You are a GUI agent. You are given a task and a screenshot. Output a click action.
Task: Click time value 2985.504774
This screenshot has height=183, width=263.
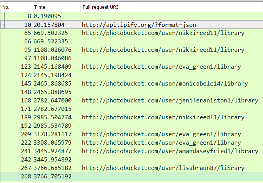click(53, 117)
